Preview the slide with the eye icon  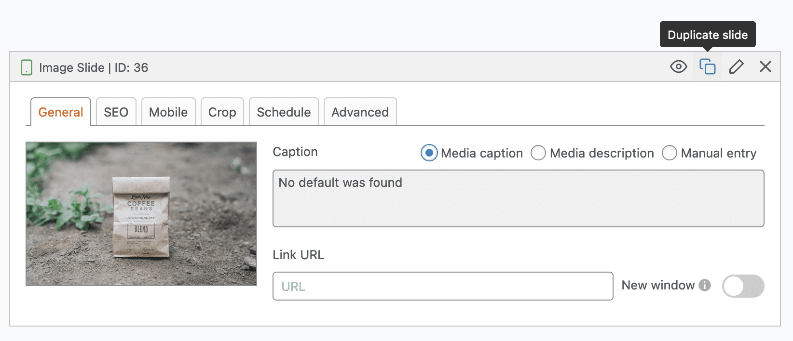pyautogui.click(x=678, y=66)
